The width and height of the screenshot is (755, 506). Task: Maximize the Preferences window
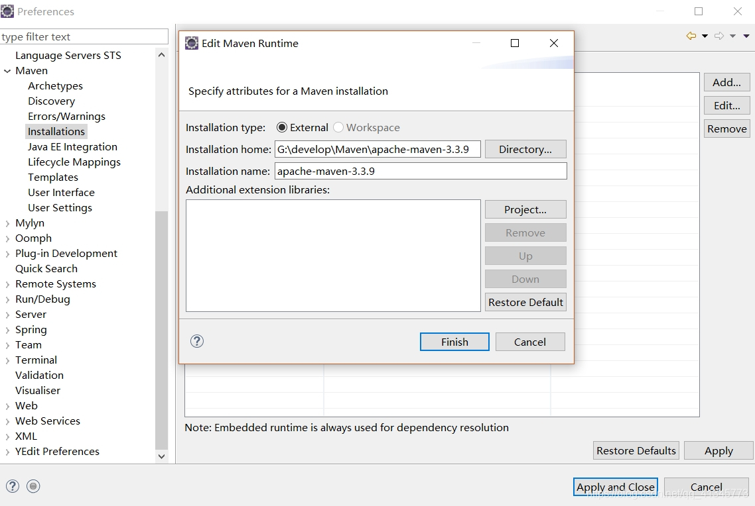pyautogui.click(x=699, y=11)
